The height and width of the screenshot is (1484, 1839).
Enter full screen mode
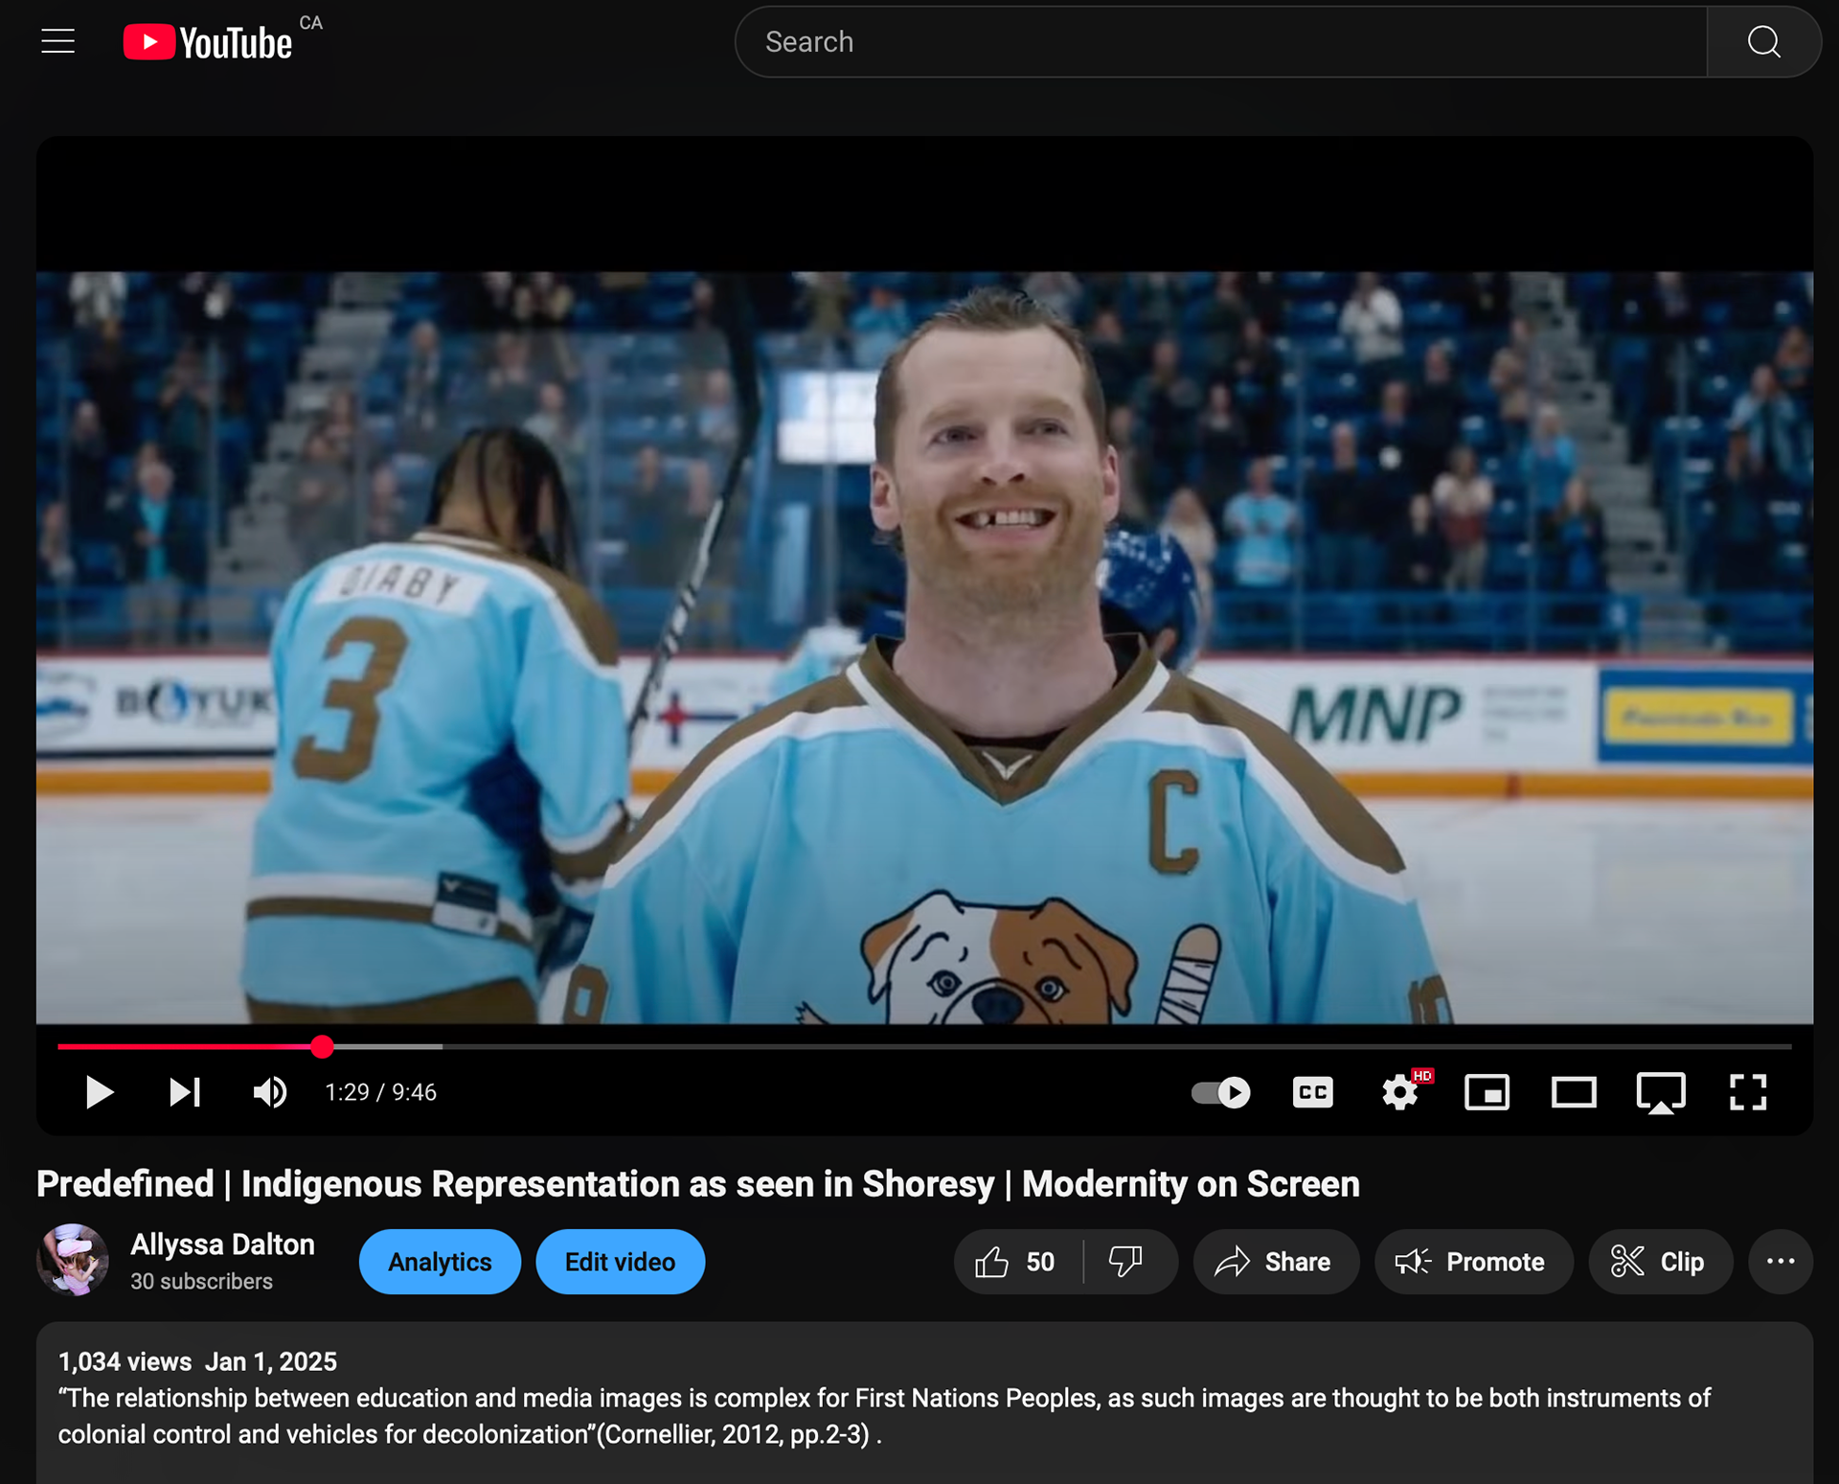[1748, 1092]
